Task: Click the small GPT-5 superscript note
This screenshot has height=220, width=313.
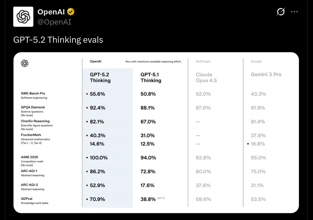Action: (x=161, y=198)
